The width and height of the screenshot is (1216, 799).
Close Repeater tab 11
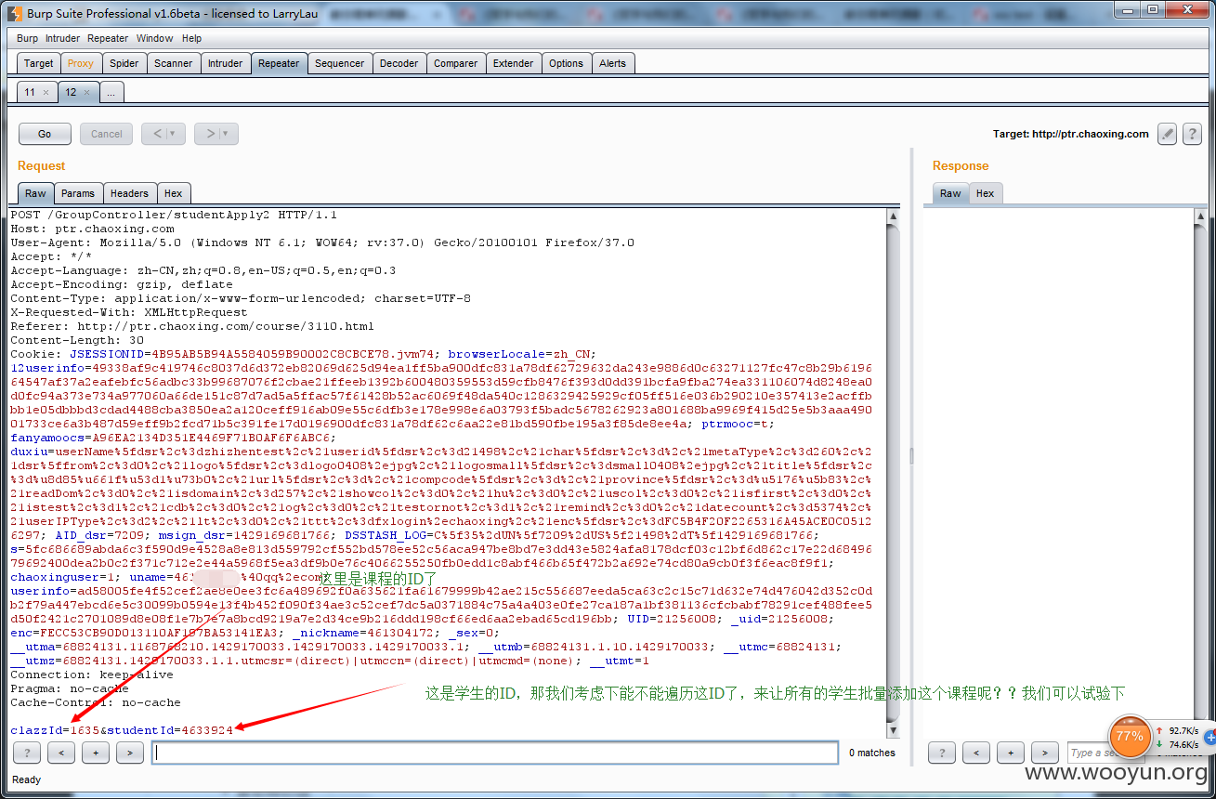click(46, 93)
